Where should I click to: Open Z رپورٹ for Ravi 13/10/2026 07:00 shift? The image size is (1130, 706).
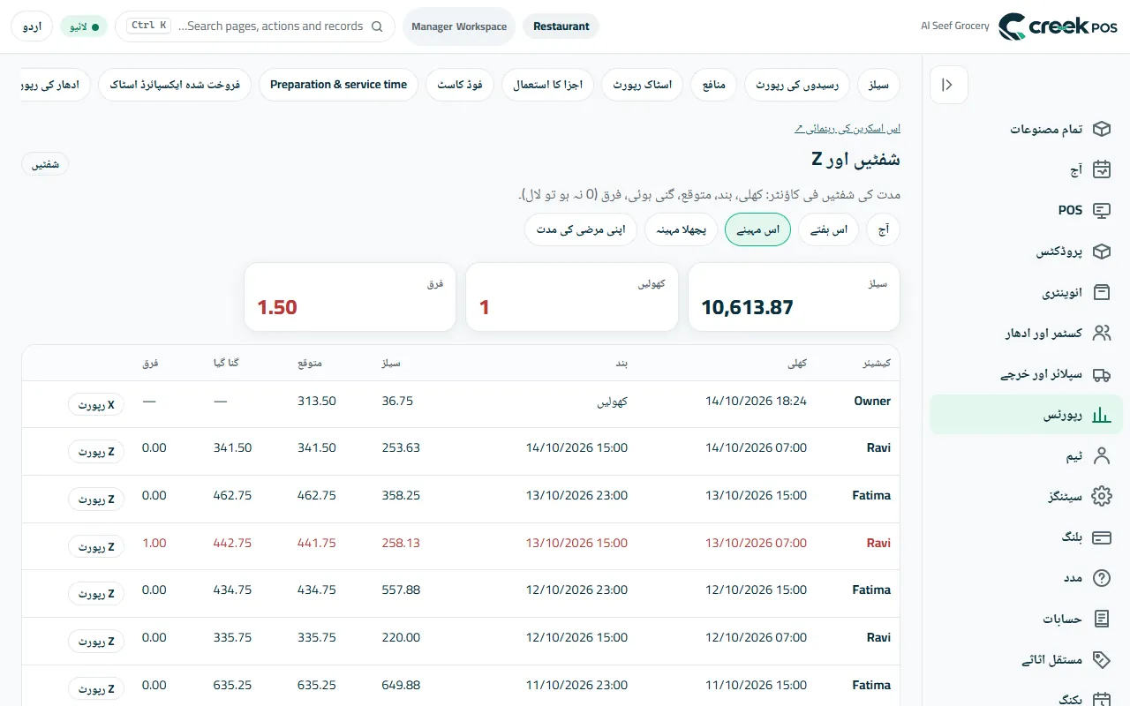tap(96, 546)
